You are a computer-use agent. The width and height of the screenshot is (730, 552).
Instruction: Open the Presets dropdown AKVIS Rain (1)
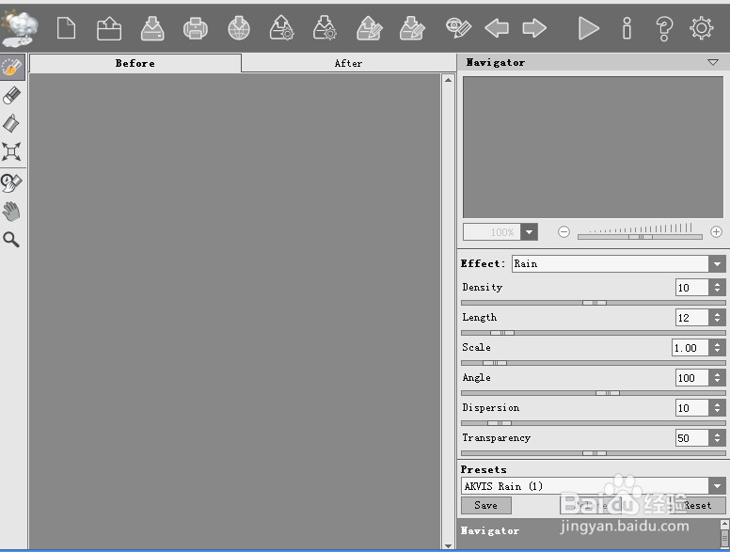593,486
